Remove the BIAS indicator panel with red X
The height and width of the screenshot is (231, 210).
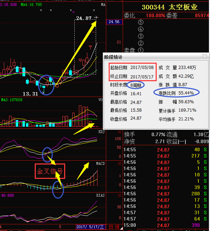(120, 196)
